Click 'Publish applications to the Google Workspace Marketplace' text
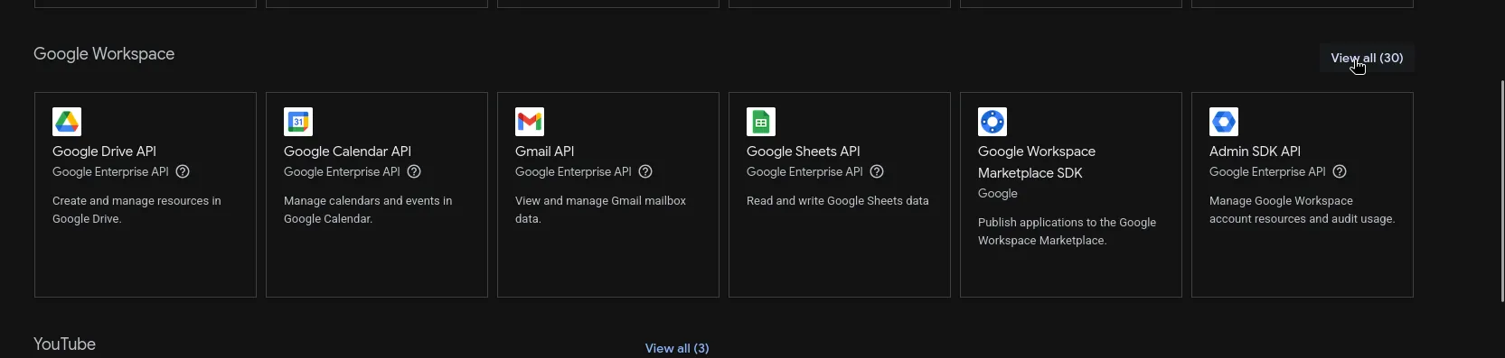1505x358 pixels. [1067, 231]
